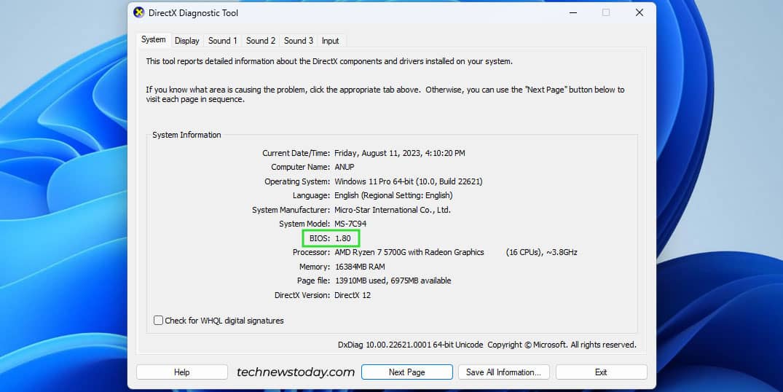
Task: Click the Exit button
Action: (601, 372)
